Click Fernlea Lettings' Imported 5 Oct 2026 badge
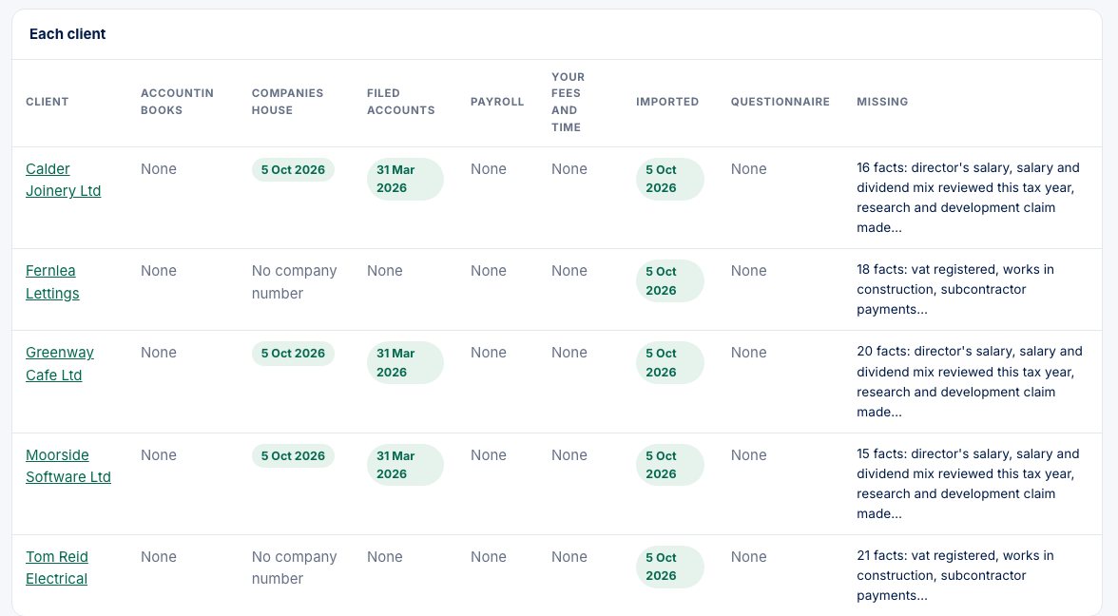The width and height of the screenshot is (1118, 616). tap(669, 281)
